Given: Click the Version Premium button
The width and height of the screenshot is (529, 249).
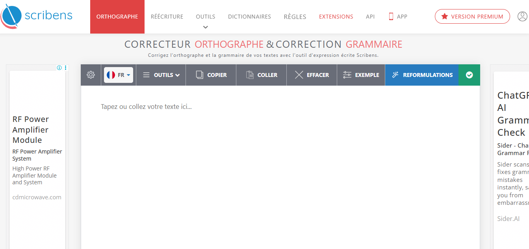Looking at the screenshot, I should click(x=472, y=17).
